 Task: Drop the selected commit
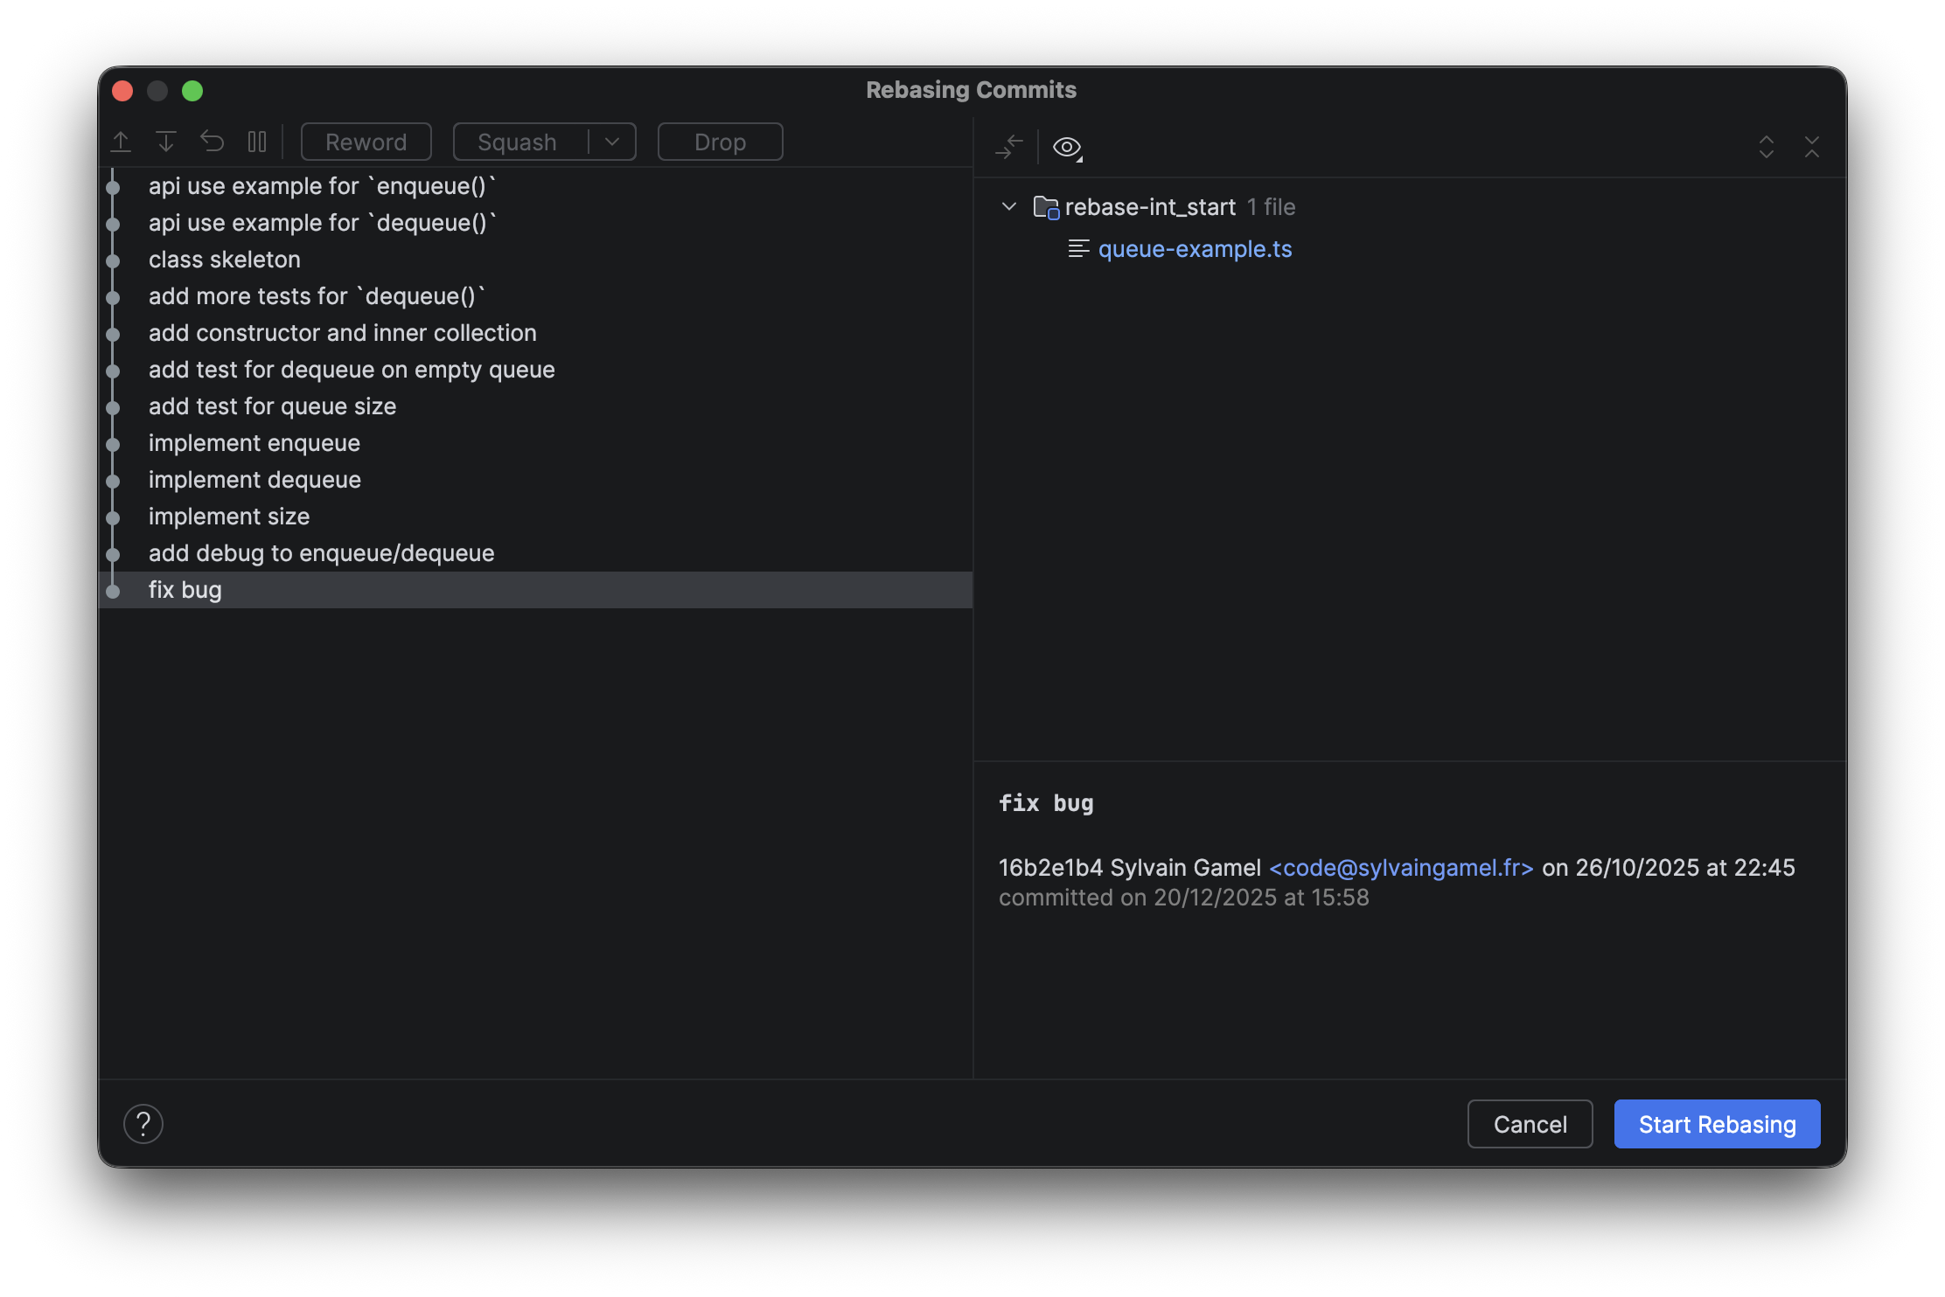719,141
